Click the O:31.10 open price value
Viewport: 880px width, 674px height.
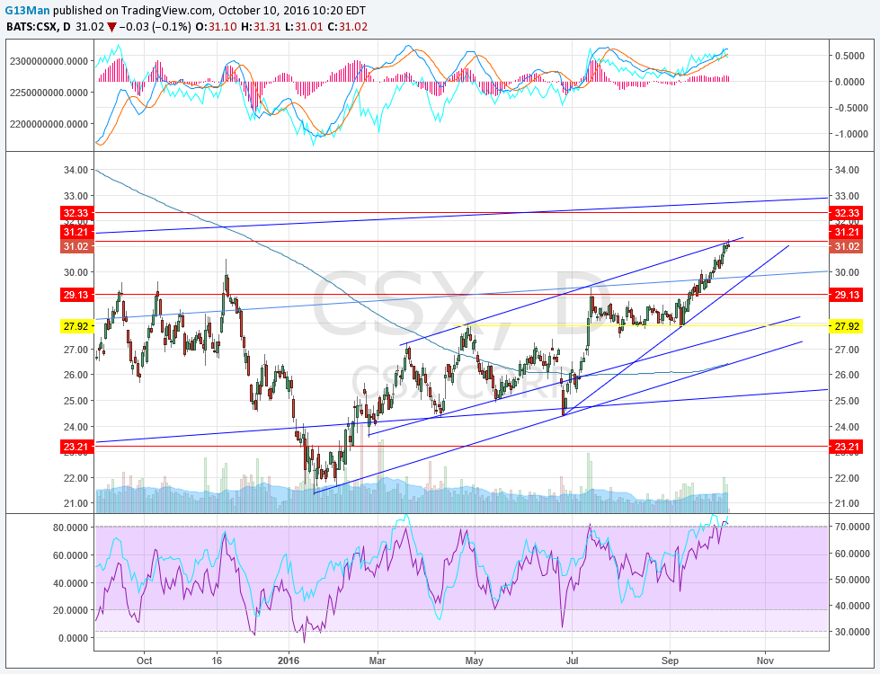pyautogui.click(x=216, y=26)
